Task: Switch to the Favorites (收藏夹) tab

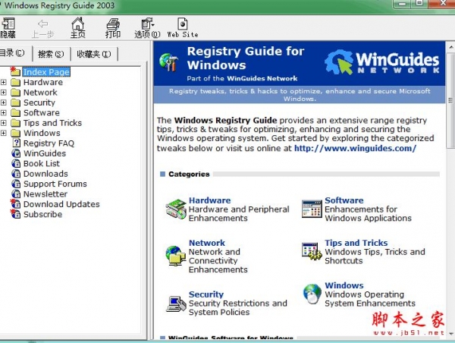Action: point(94,54)
